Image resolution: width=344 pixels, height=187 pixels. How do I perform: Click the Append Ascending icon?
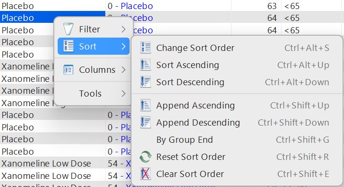coord(145,106)
